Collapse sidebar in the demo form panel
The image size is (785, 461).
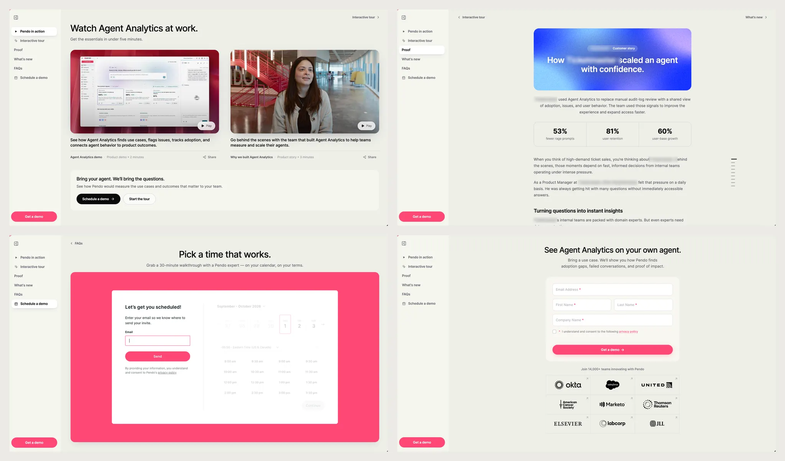tap(404, 244)
